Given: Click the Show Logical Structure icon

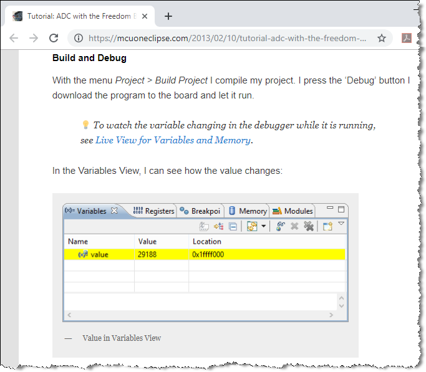Looking at the screenshot, I should [x=219, y=226].
